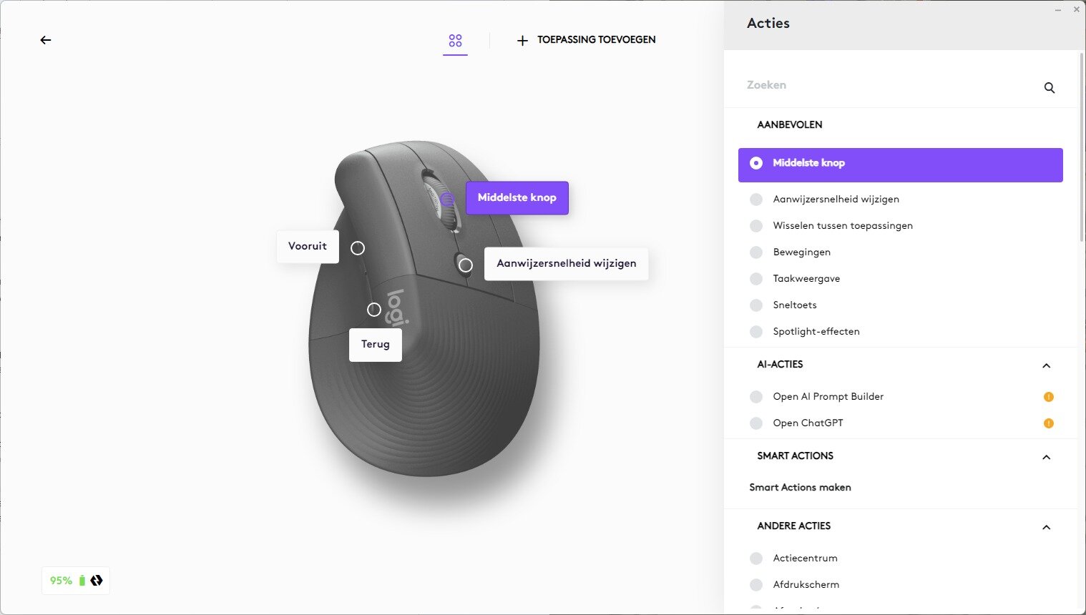Screen dimensions: 1086x615
Task: Click the actions panel vertical scrollbar
Action: (x=1081, y=147)
